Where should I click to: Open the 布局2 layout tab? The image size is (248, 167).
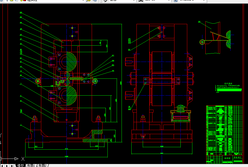click(x=43, y=166)
